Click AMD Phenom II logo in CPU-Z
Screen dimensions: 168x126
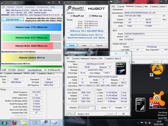pos(121,69)
